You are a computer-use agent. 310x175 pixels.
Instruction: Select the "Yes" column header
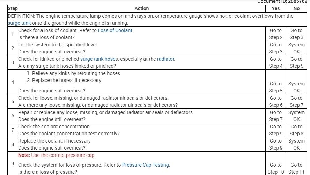(x=275, y=8)
